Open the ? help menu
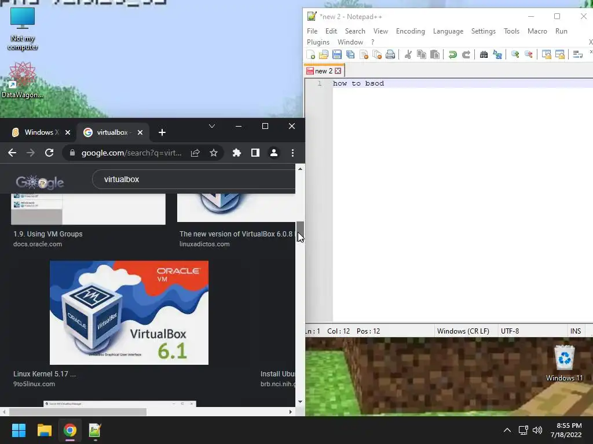 (x=372, y=42)
